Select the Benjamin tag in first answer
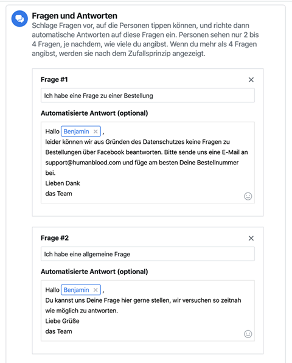 pyautogui.click(x=76, y=132)
